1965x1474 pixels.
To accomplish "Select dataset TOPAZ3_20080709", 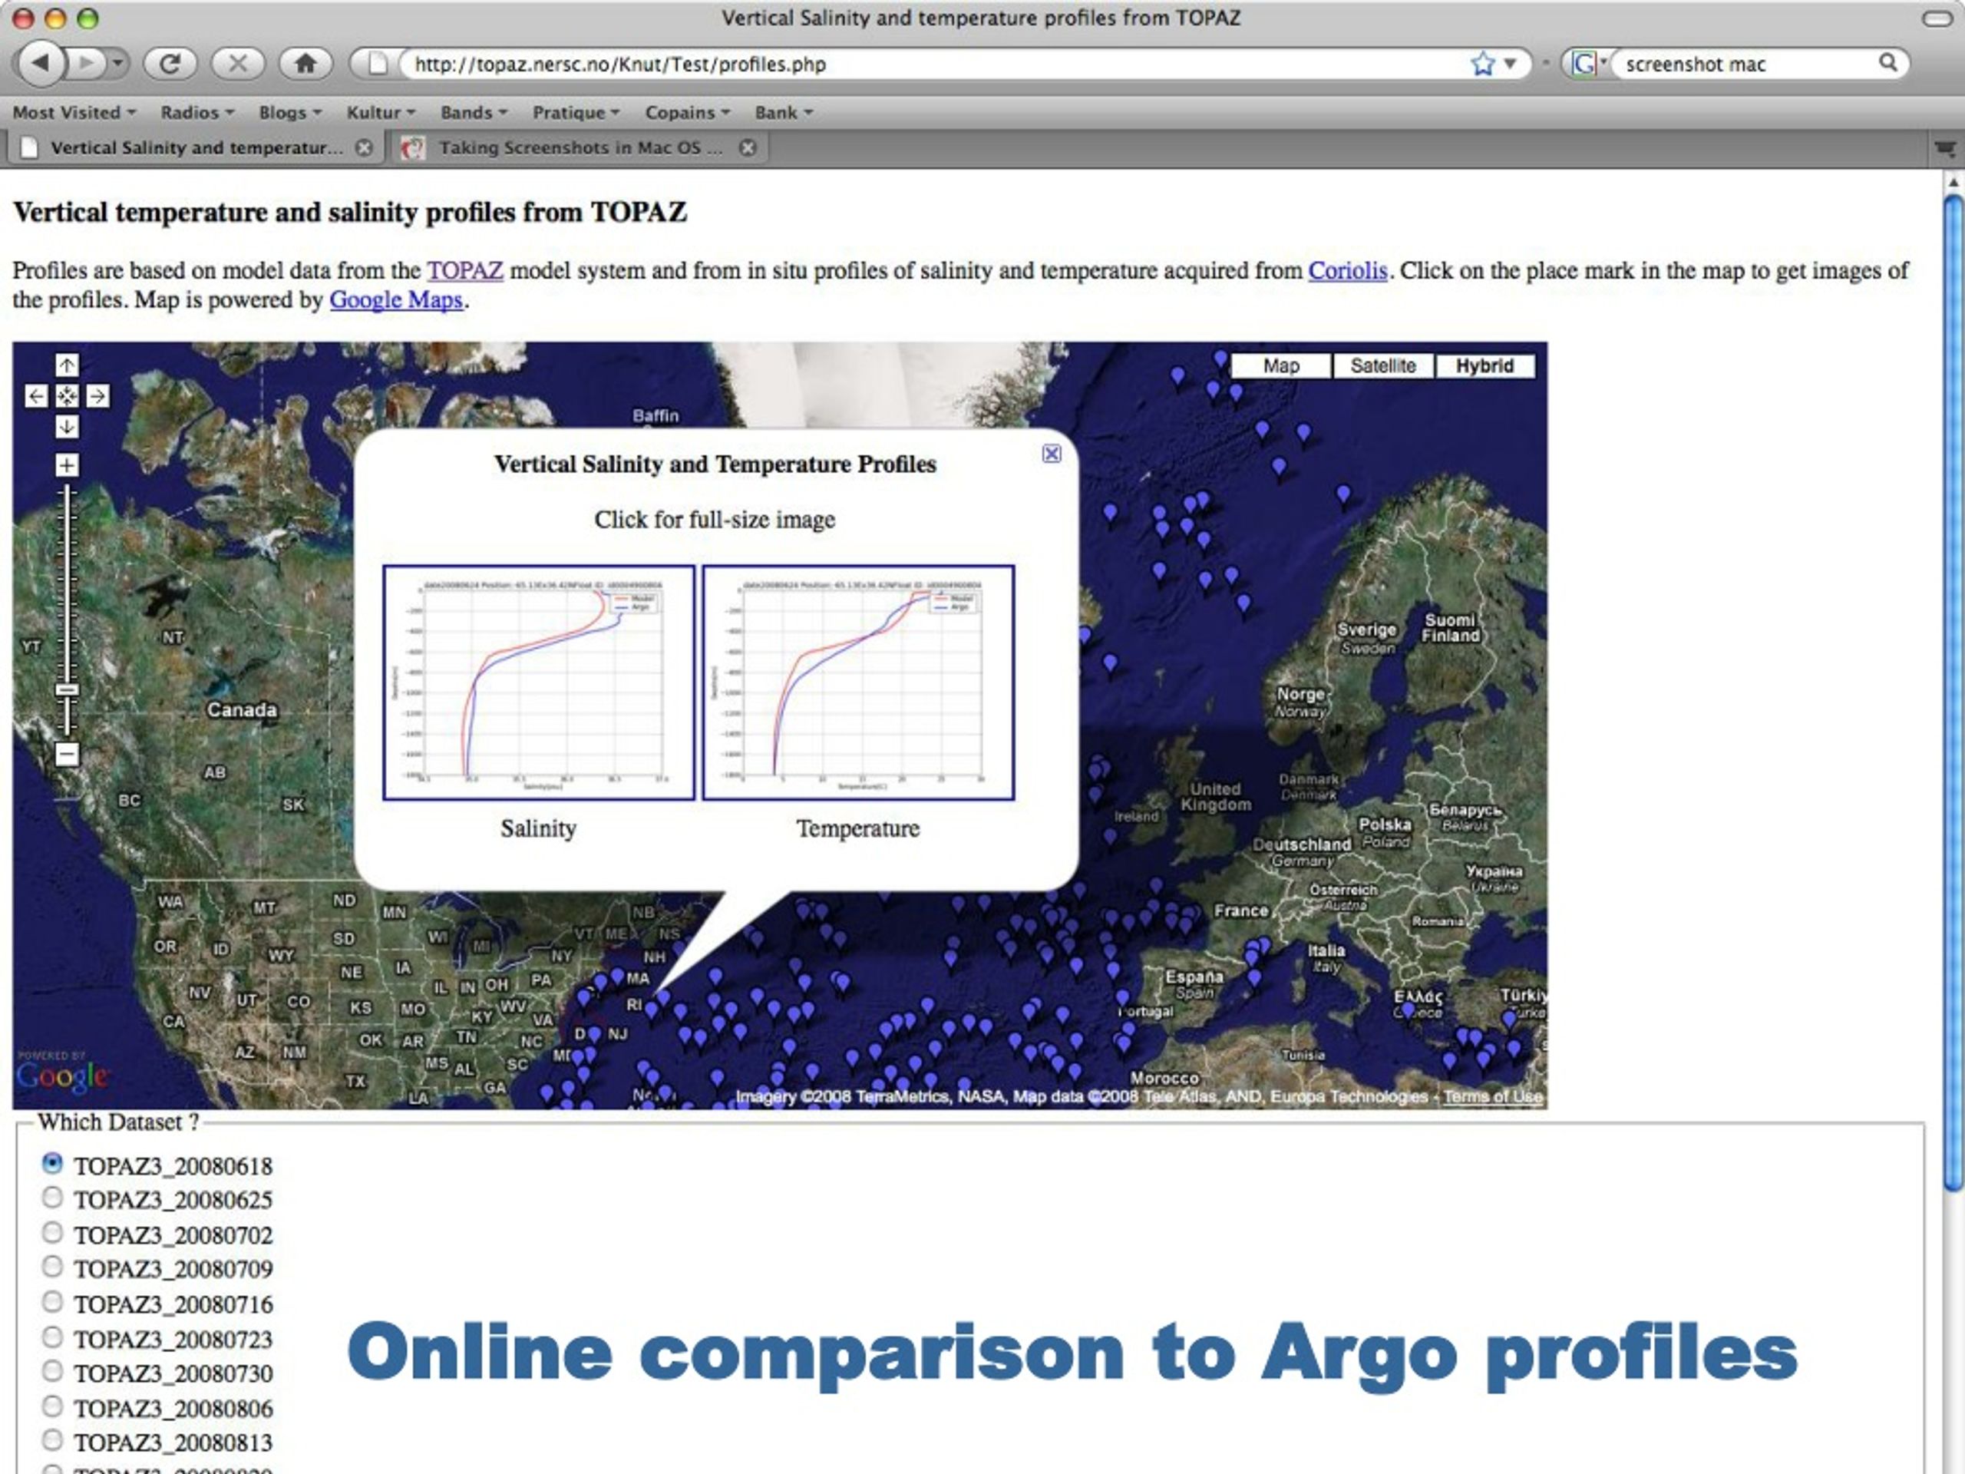I will (x=52, y=1267).
